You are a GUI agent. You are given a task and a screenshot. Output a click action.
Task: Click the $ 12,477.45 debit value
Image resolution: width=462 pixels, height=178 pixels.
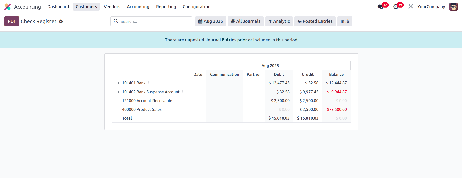(x=279, y=83)
